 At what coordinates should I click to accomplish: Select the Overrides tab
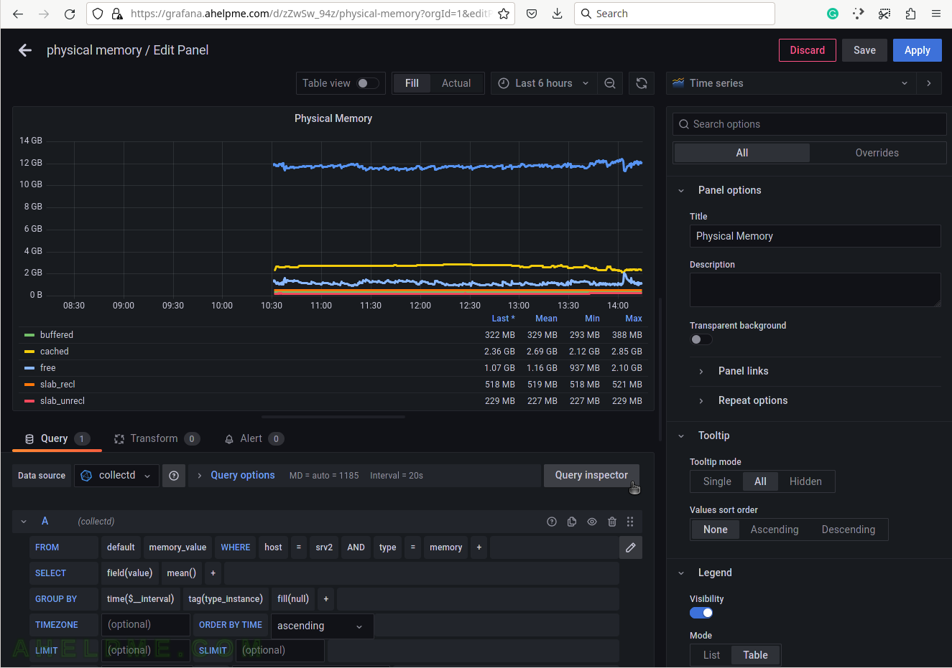(x=877, y=153)
